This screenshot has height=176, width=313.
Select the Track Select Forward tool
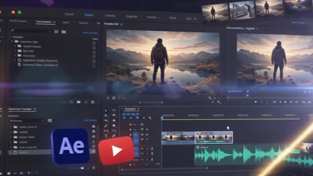click(x=106, y=115)
